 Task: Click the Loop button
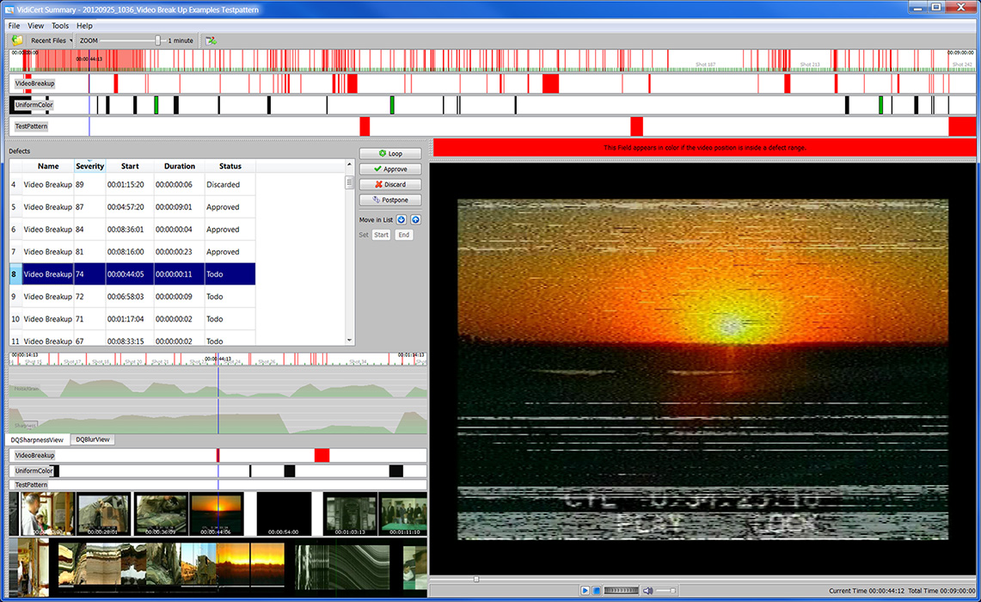[390, 154]
